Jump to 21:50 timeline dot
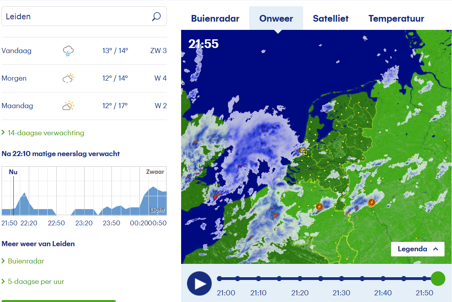This screenshot has height=302, width=452. 424,278
